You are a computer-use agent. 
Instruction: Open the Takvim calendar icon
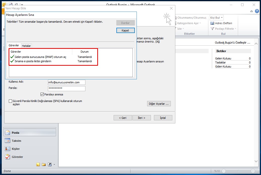7,141
